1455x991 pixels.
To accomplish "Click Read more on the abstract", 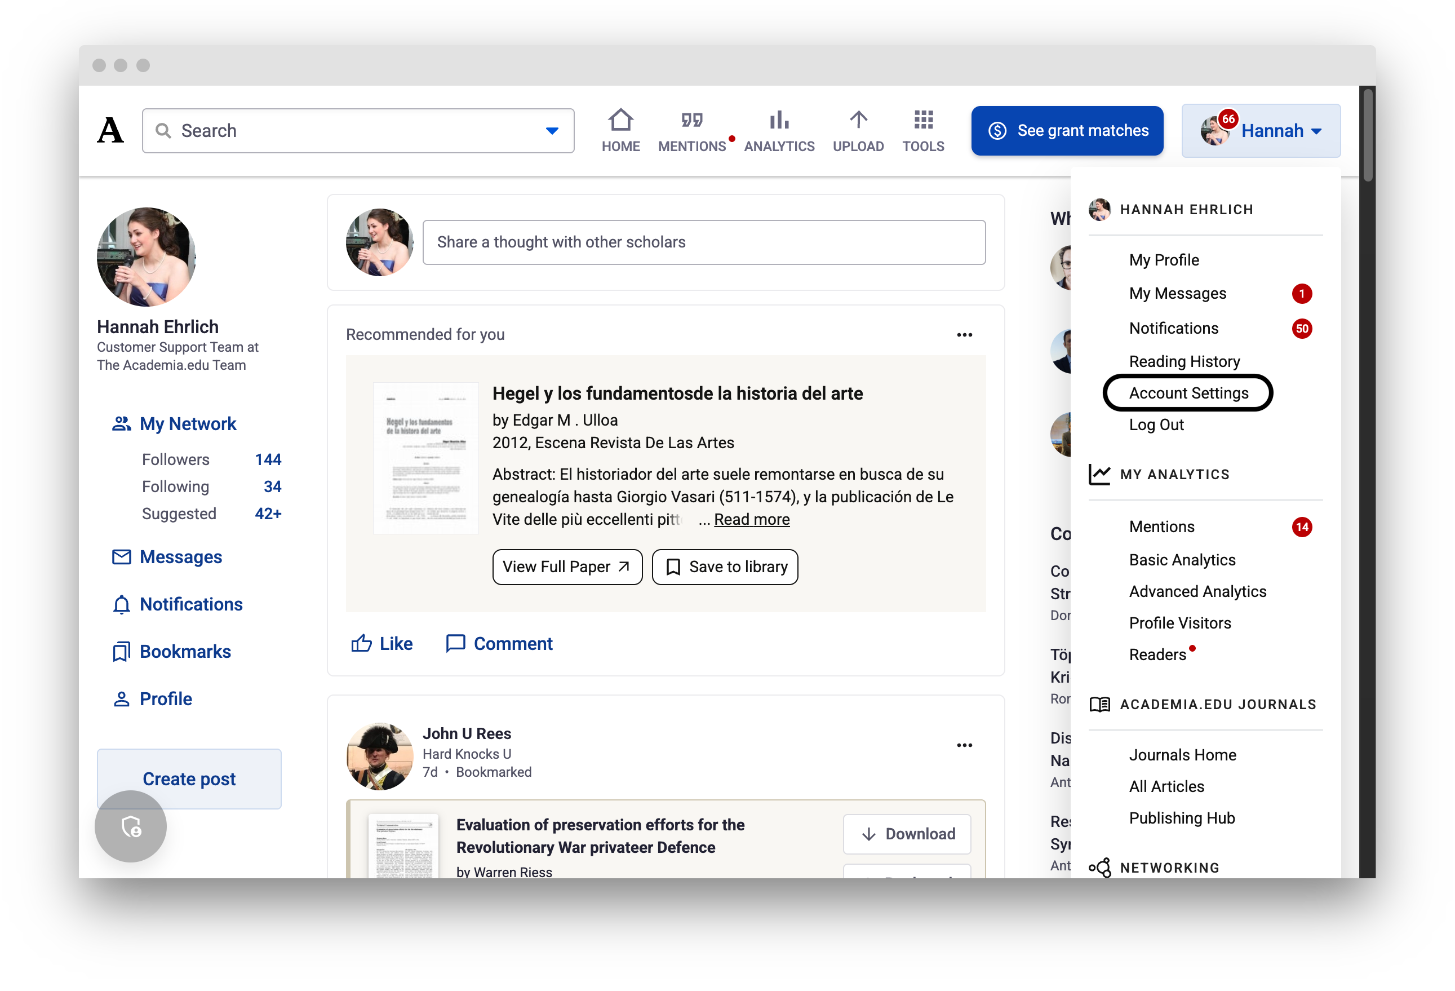I will (x=751, y=519).
